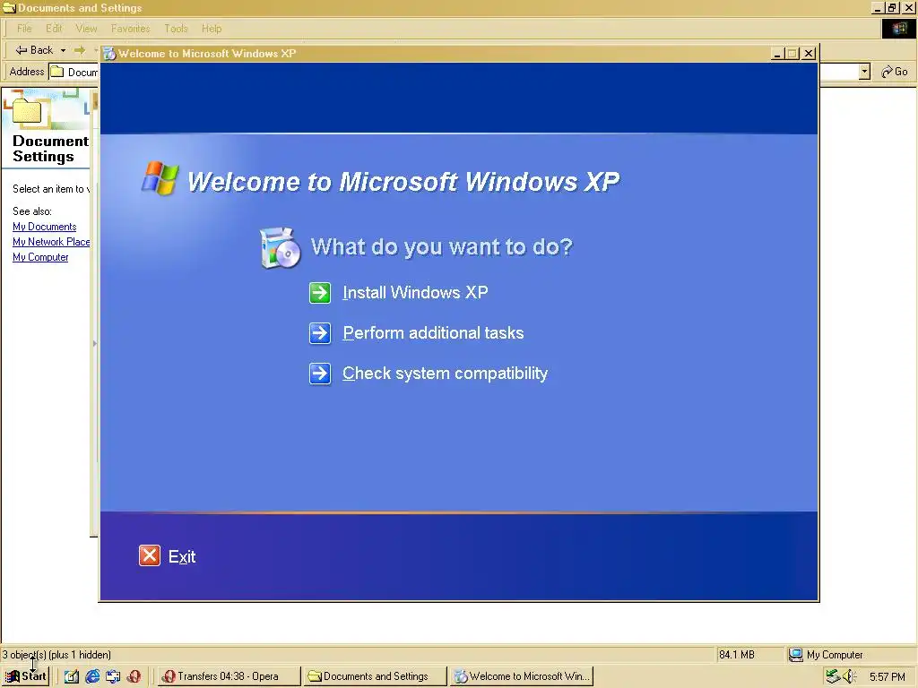The width and height of the screenshot is (918, 688).
Task: Restore the Documents and Settings window
Action: click(x=892, y=7)
